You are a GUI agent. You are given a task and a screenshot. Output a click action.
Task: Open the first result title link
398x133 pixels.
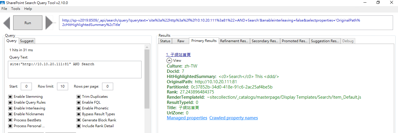pyautogui.click(x=178, y=55)
